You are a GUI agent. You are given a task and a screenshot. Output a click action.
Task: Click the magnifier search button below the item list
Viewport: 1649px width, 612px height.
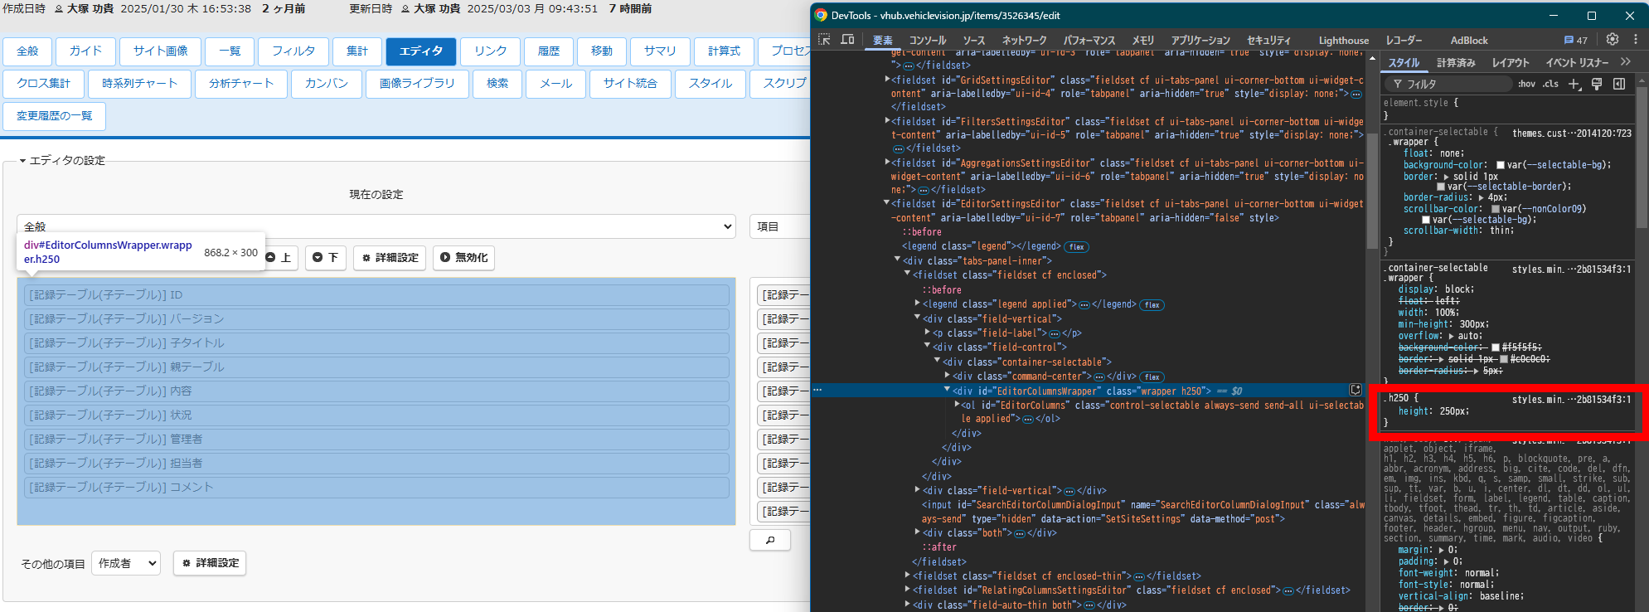pyautogui.click(x=770, y=540)
